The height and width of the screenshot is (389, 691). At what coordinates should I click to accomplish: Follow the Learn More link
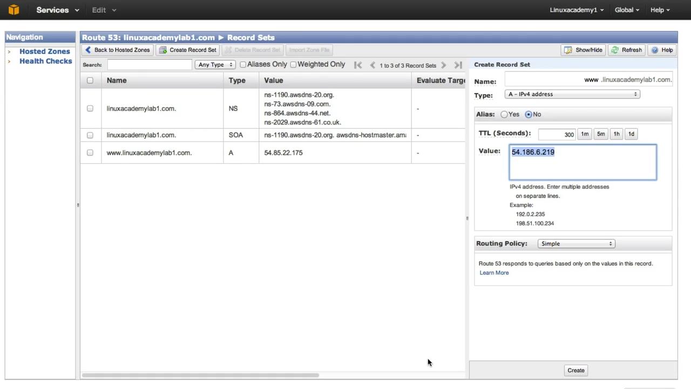pos(494,273)
